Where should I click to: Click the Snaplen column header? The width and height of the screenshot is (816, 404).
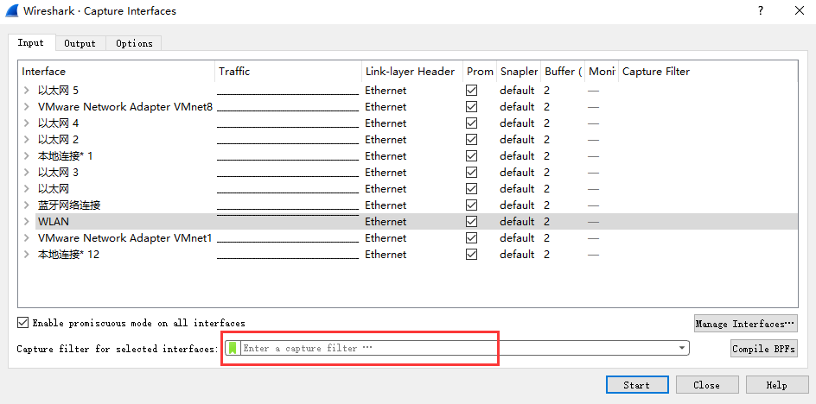pos(519,72)
